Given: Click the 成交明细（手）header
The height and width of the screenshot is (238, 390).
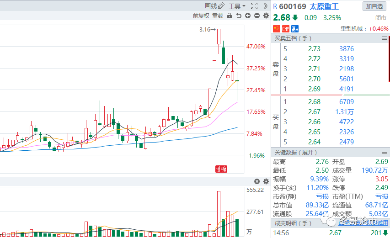Looking at the screenshot, I should point(293,223).
